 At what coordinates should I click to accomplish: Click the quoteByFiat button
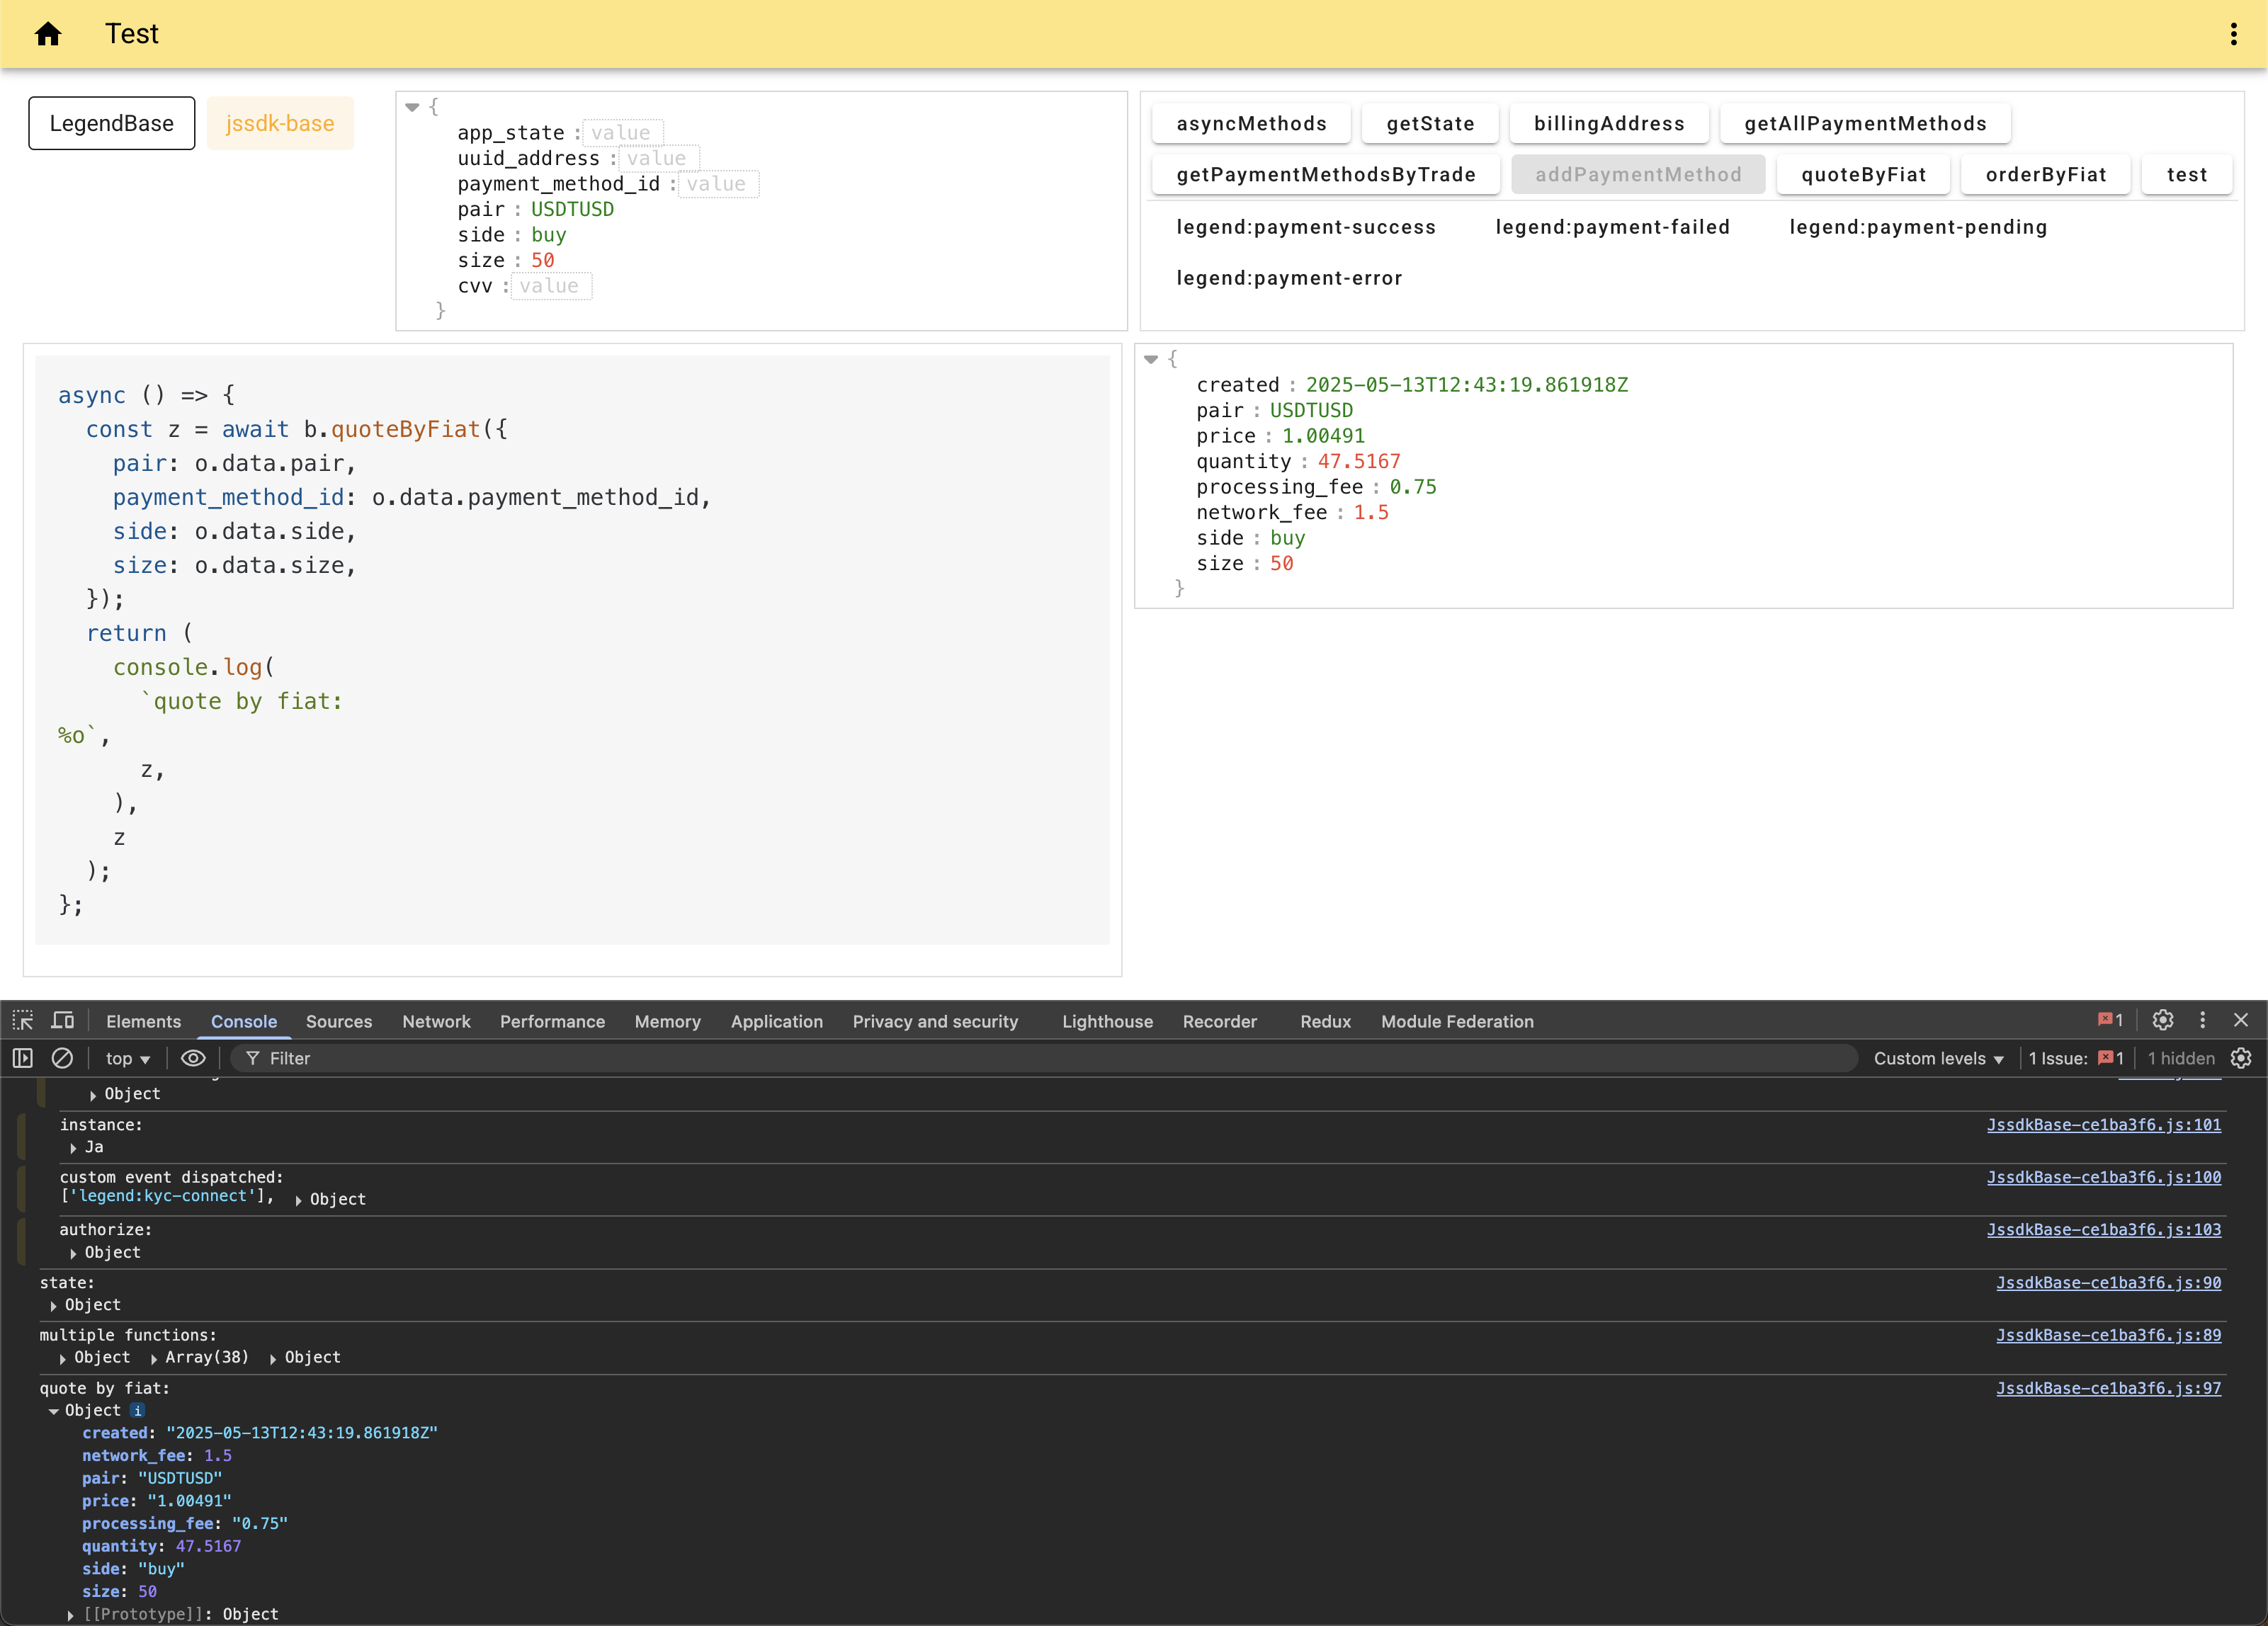coord(1863,174)
